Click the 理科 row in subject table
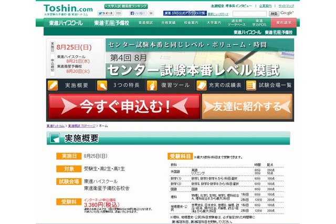This screenshot has height=224, width=336. point(227,197)
